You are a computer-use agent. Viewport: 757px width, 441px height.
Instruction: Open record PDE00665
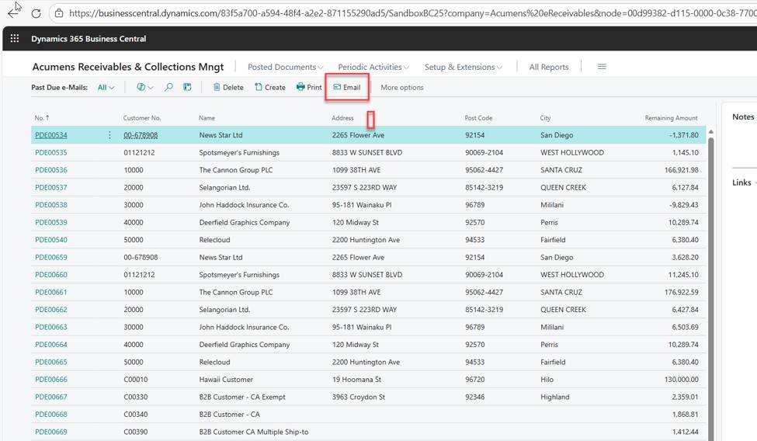[50, 362]
